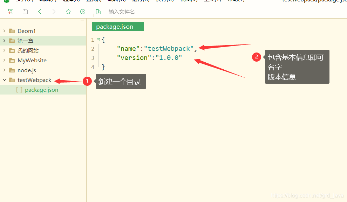Open package.json in the project tree

(x=41, y=90)
